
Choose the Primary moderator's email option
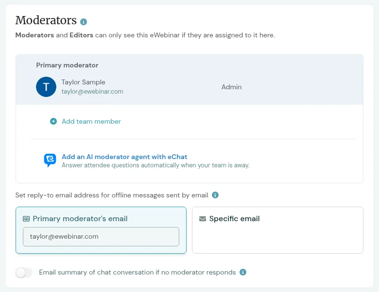point(101,230)
